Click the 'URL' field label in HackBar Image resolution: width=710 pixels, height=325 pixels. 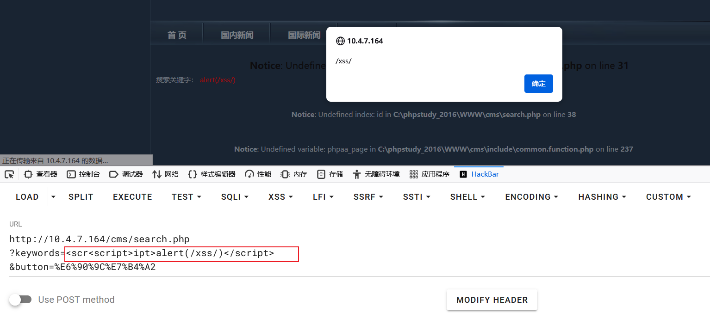15,224
